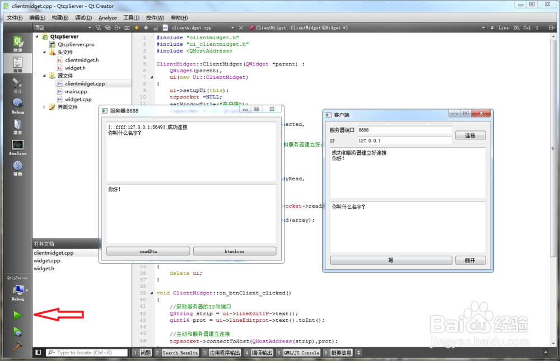Screen dimensions: 560x361
Task: Toggle the file lock icon in editor toolbar
Action: [x=156, y=28]
